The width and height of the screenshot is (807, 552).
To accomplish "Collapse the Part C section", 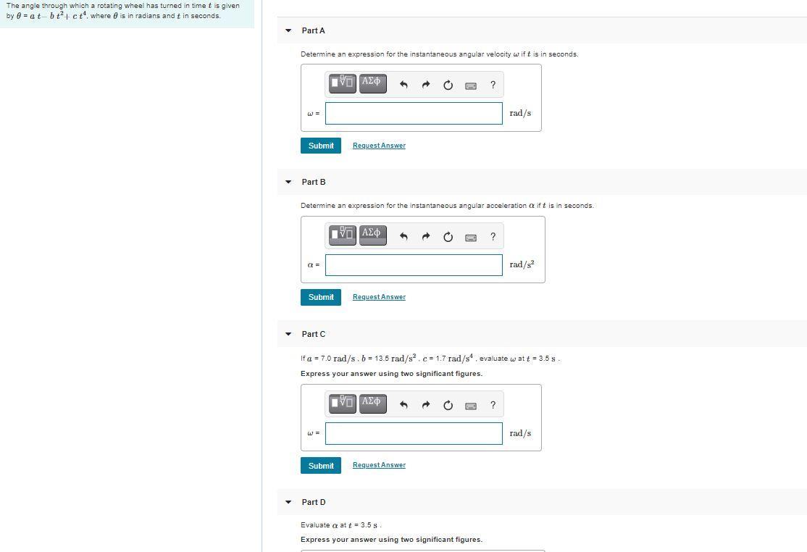I will point(288,334).
